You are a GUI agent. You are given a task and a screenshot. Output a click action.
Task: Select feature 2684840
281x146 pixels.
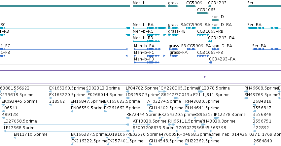(255, 144)
